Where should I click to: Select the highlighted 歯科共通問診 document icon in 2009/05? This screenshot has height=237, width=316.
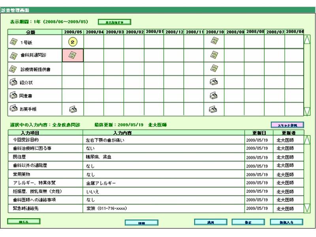pyautogui.click(x=73, y=56)
